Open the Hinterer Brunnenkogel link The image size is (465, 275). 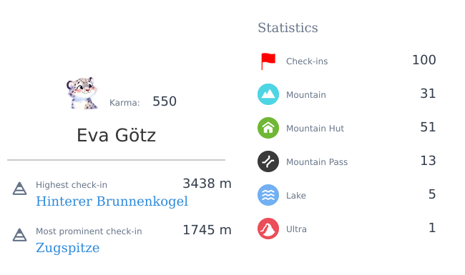pyautogui.click(x=112, y=201)
